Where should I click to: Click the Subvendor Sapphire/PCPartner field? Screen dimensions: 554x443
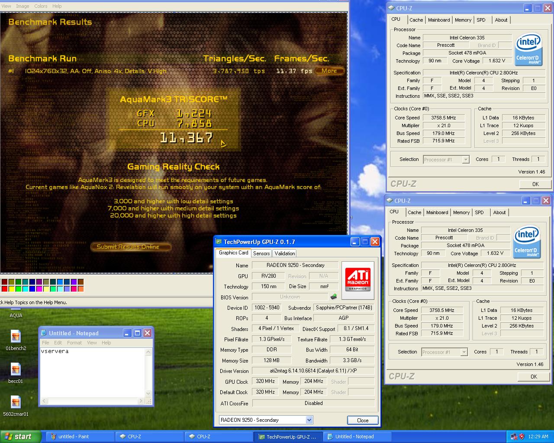(344, 308)
